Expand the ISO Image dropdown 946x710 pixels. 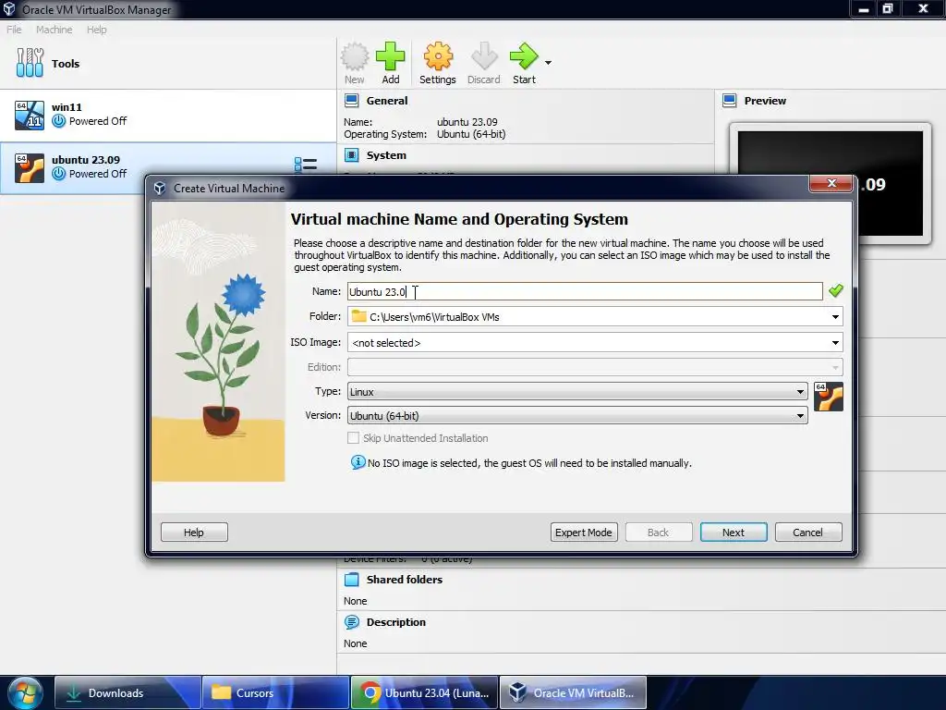(835, 343)
